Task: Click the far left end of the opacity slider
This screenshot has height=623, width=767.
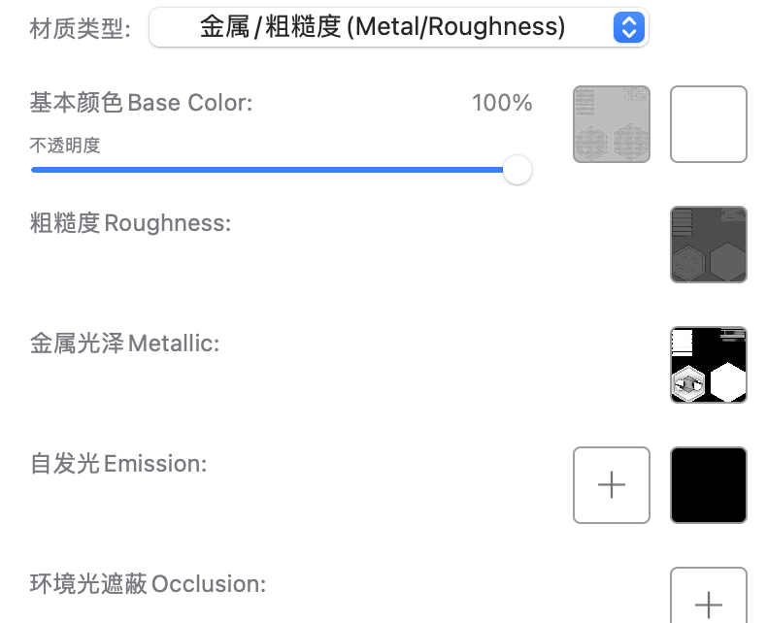Action: [x=34, y=170]
